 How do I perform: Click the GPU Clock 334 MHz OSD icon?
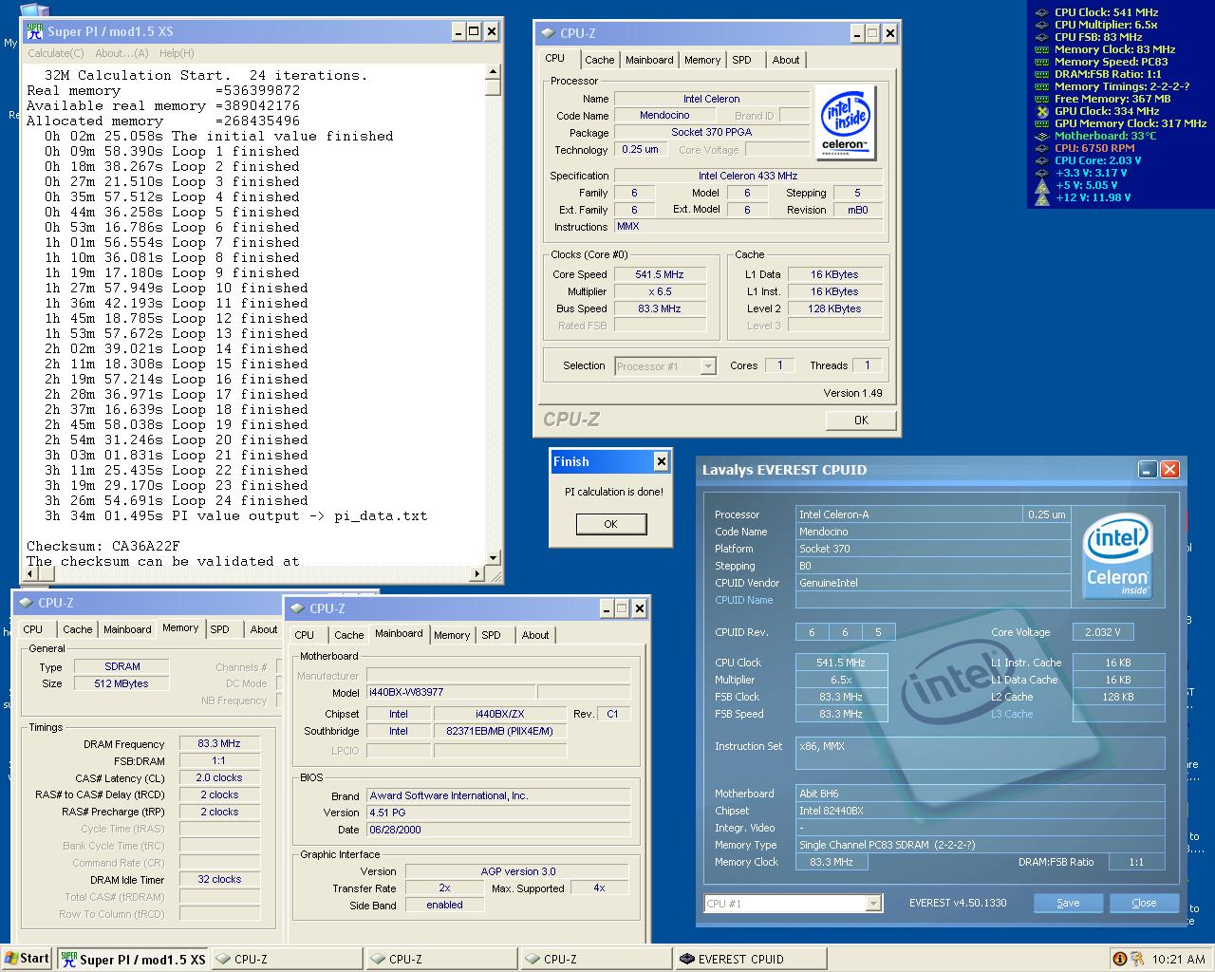click(x=1041, y=111)
